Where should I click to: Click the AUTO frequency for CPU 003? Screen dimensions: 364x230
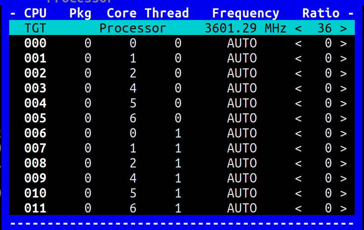242,88
